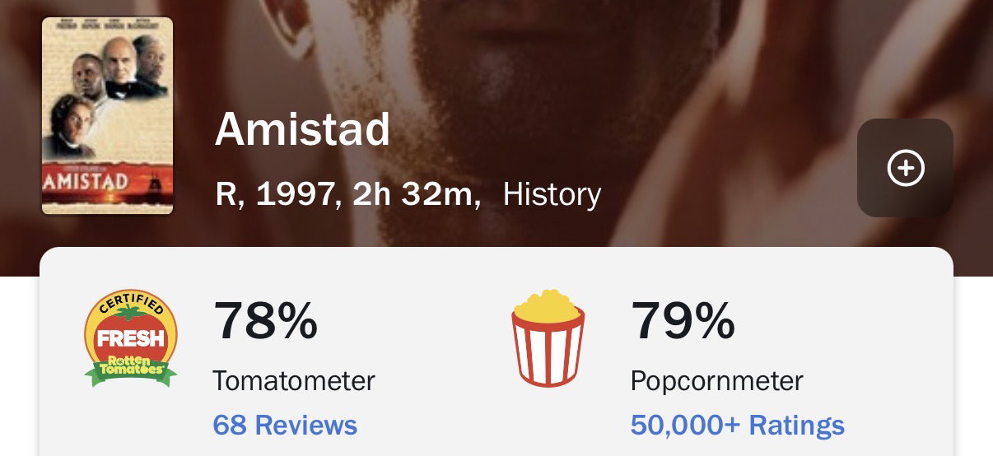Click the AMISTAD title on the poster
The width and height of the screenshot is (993, 456).
86,181
